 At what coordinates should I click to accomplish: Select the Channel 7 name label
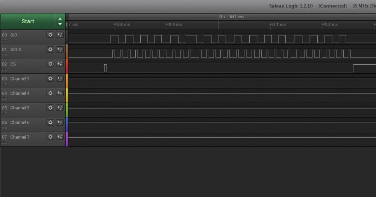pyautogui.click(x=20, y=137)
